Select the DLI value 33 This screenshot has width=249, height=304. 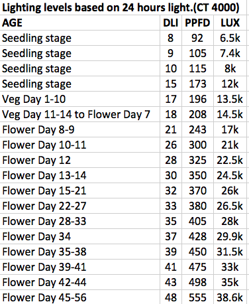[x=171, y=206]
